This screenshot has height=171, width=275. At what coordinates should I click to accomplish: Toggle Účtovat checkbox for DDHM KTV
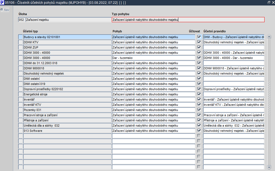click(199, 42)
